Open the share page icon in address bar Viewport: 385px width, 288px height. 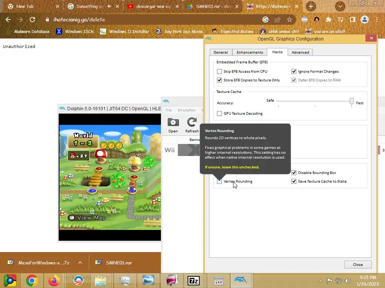(277, 19)
